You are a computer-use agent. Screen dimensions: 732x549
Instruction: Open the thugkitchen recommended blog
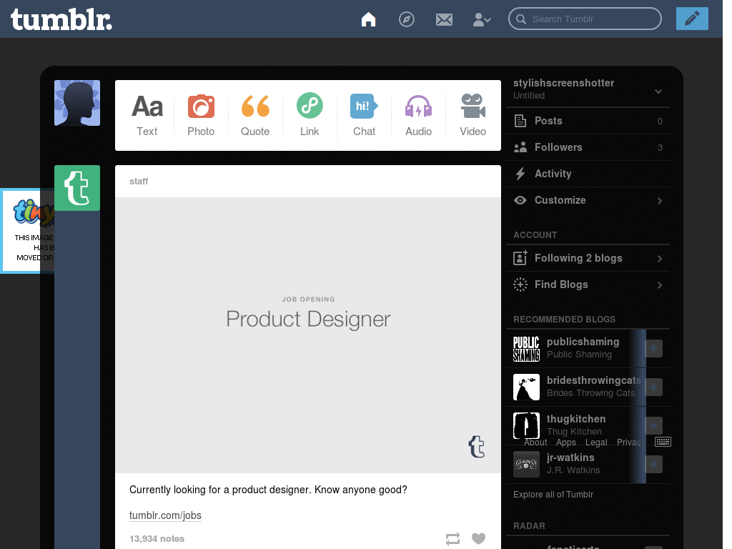click(x=576, y=419)
